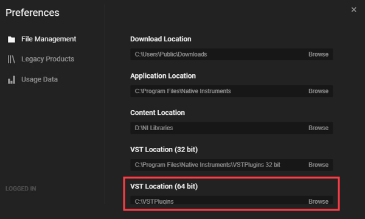Browse for a new Application Location
This screenshot has height=219, width=365.
tap(318, 91)
